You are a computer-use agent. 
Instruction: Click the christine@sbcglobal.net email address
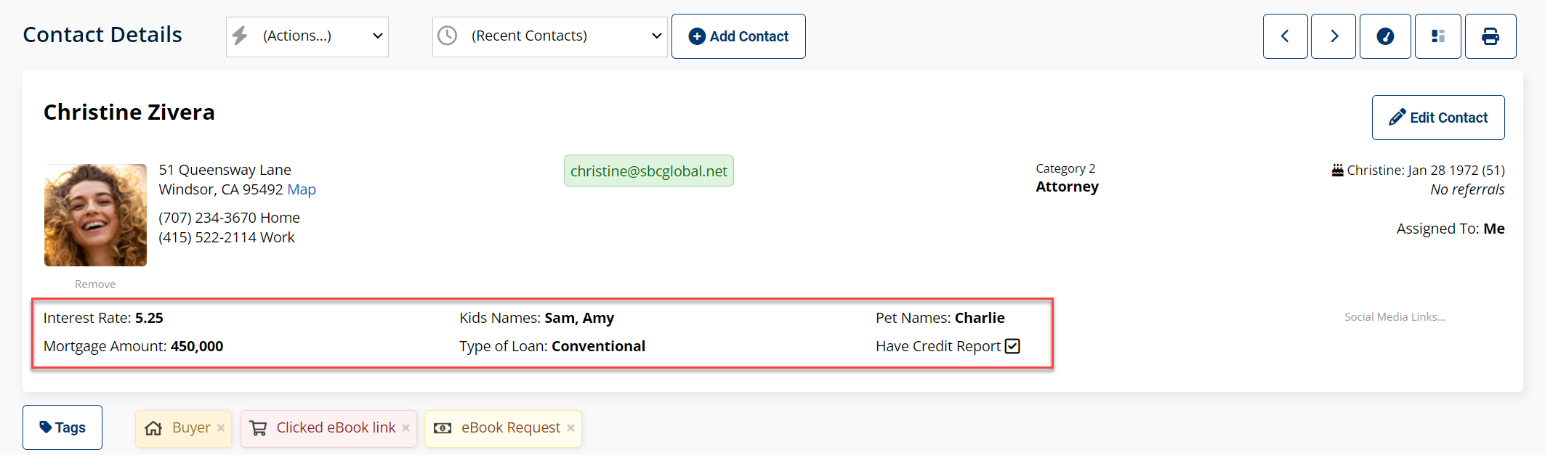tap(648, 171)
